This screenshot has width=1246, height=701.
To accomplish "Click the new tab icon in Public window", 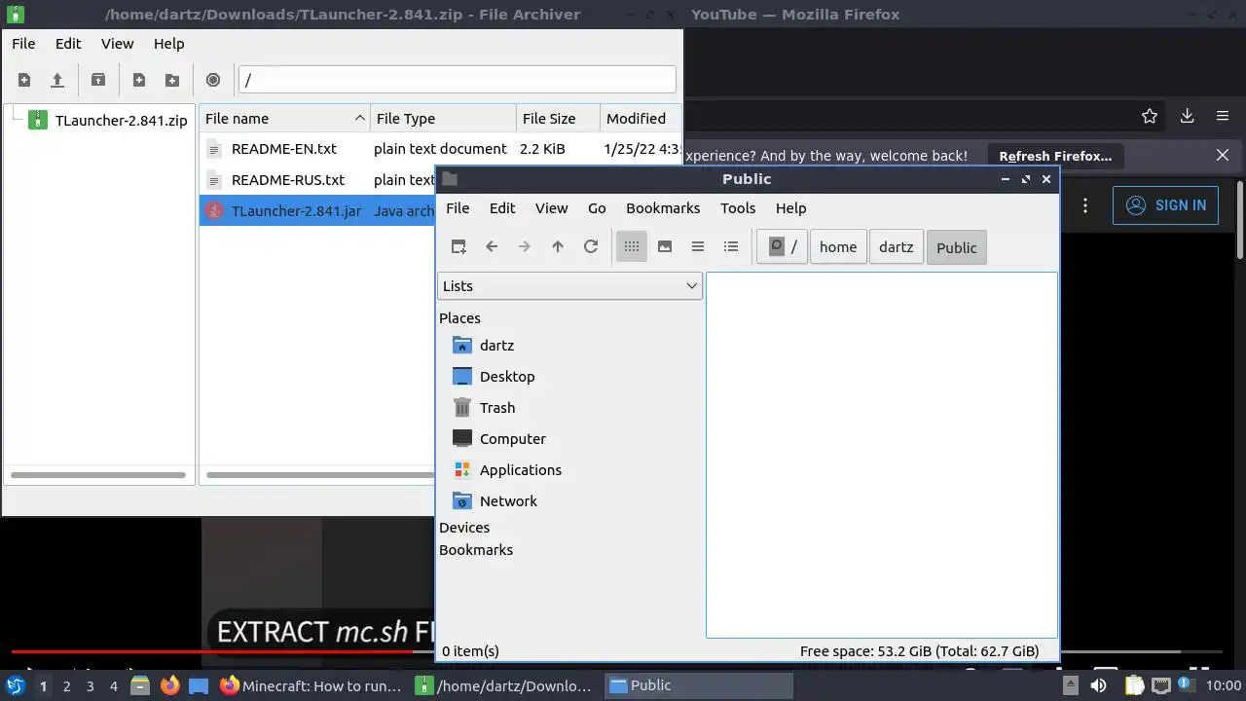I will 458,246.
